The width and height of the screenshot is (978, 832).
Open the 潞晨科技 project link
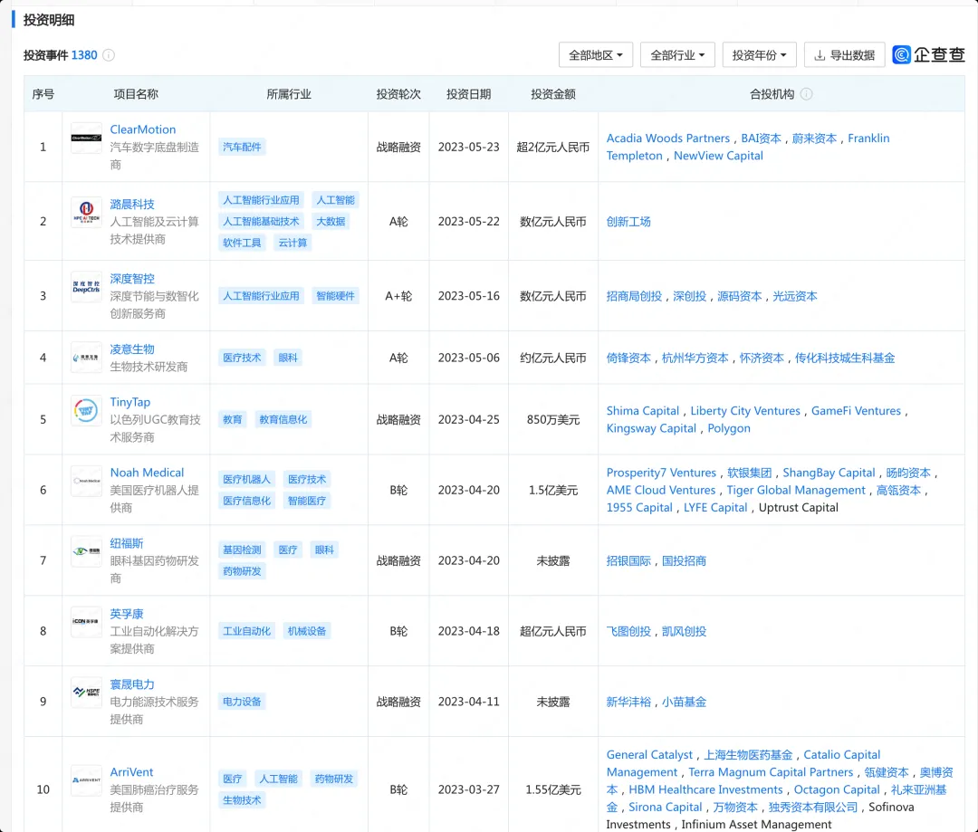(132, 204)
